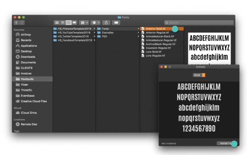
Task: Close the Antonio font preview window
Action: (x=162, y=67)
